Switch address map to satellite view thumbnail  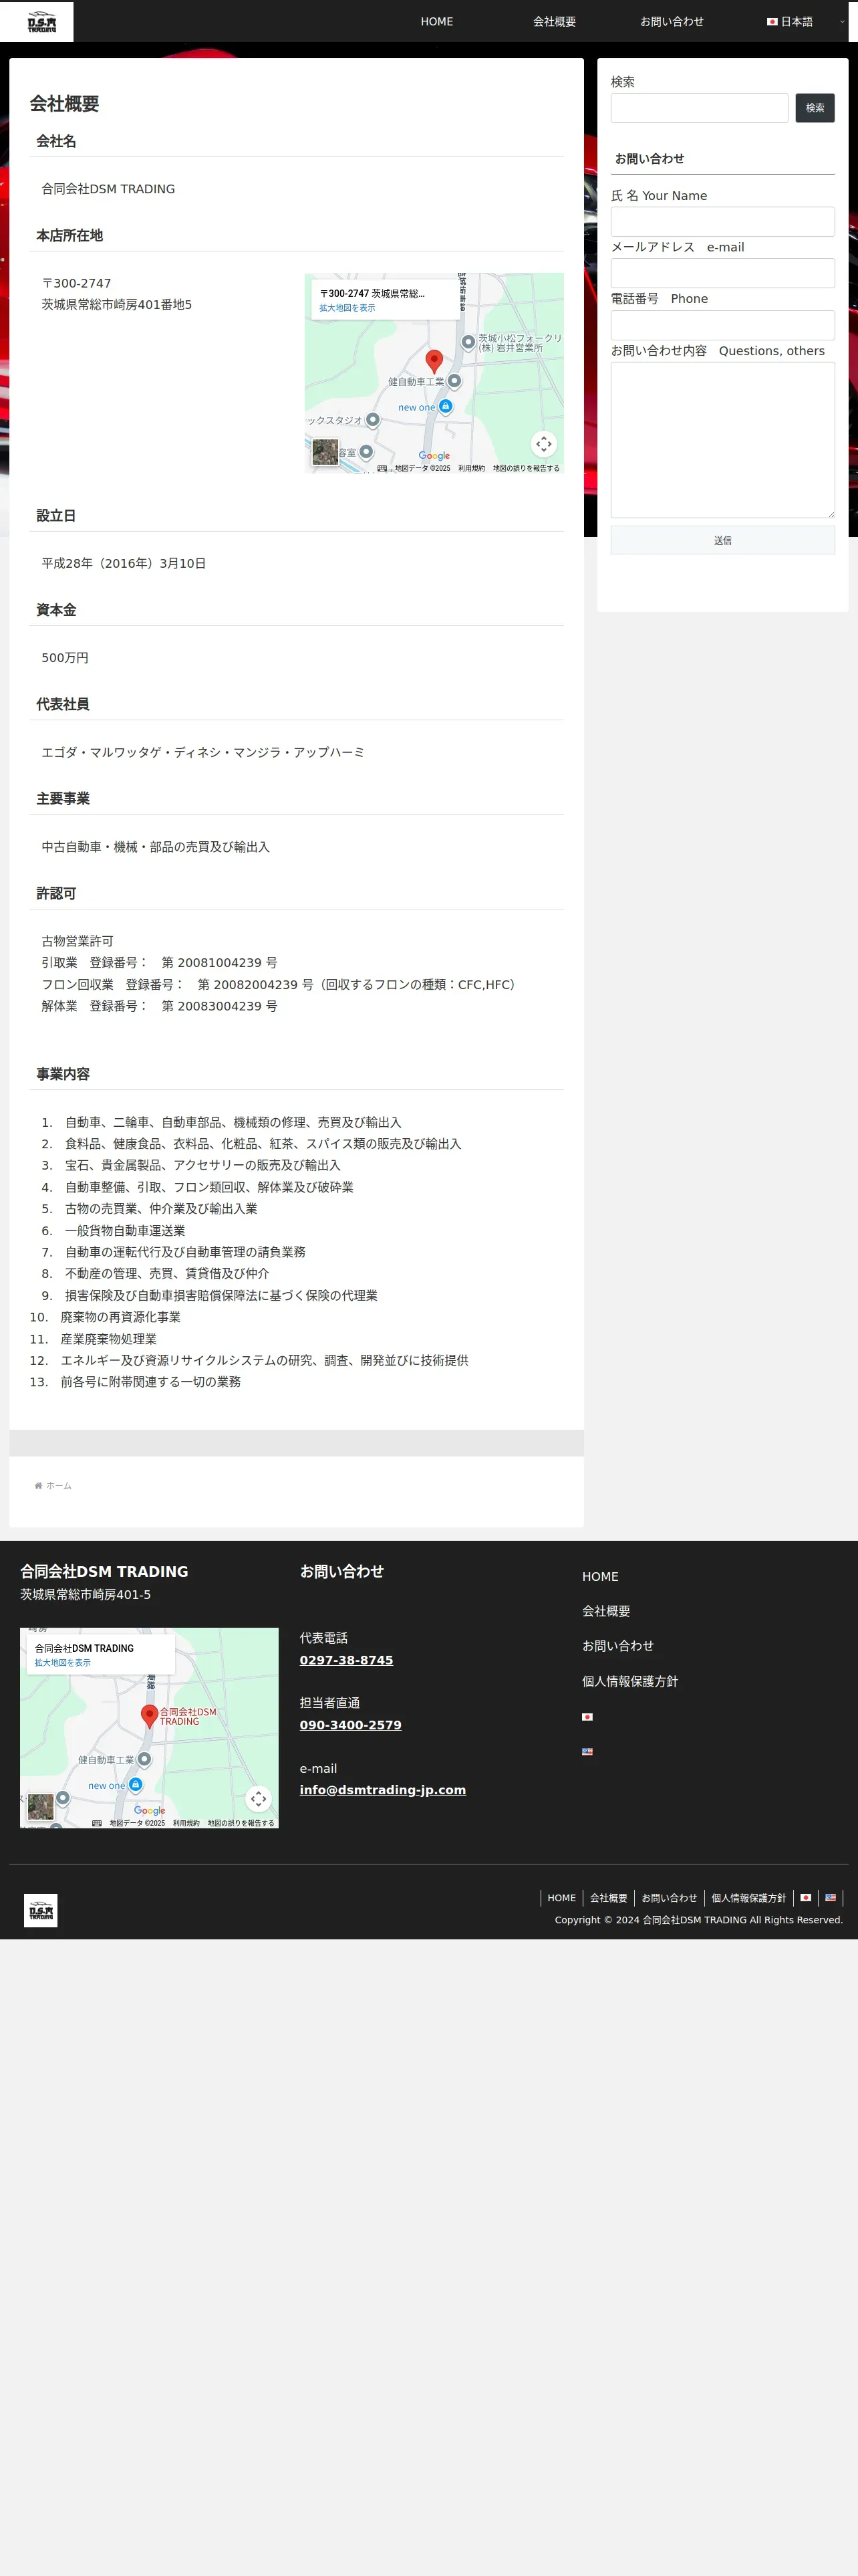click(325, 452)
